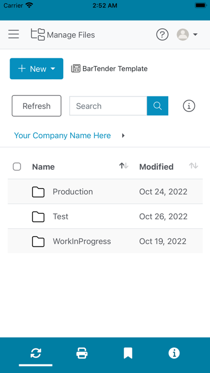Expand the Your Company Name Here breadcrumb arrow
Screen dimensions: 210x373
click(x=123, y=136)
